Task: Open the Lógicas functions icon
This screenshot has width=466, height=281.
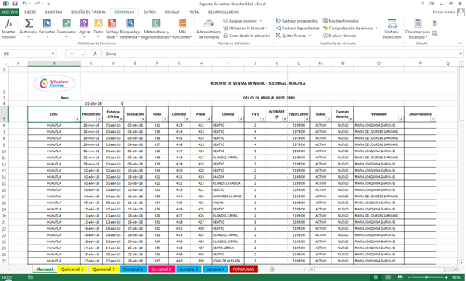Action: [x=84, y=23]
